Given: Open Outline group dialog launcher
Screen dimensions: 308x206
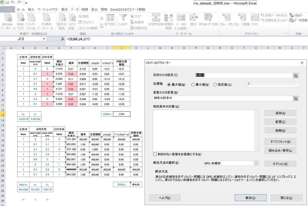Looking at the screenshot, I should pyautogui.click(x=286, y=34).
